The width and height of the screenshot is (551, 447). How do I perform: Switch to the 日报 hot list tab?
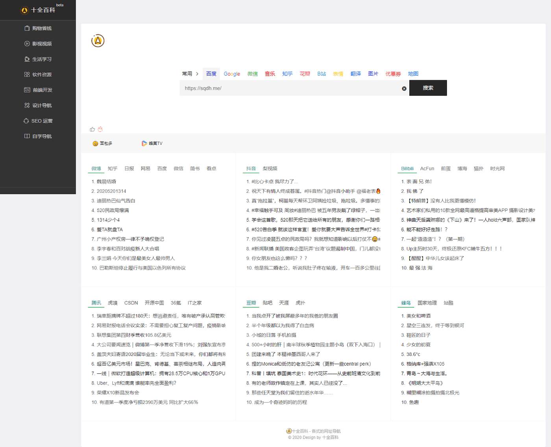tap(129, 169)
